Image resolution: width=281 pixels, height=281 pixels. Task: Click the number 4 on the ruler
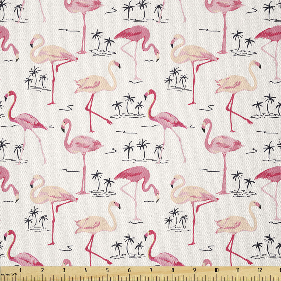click(86, 270)
